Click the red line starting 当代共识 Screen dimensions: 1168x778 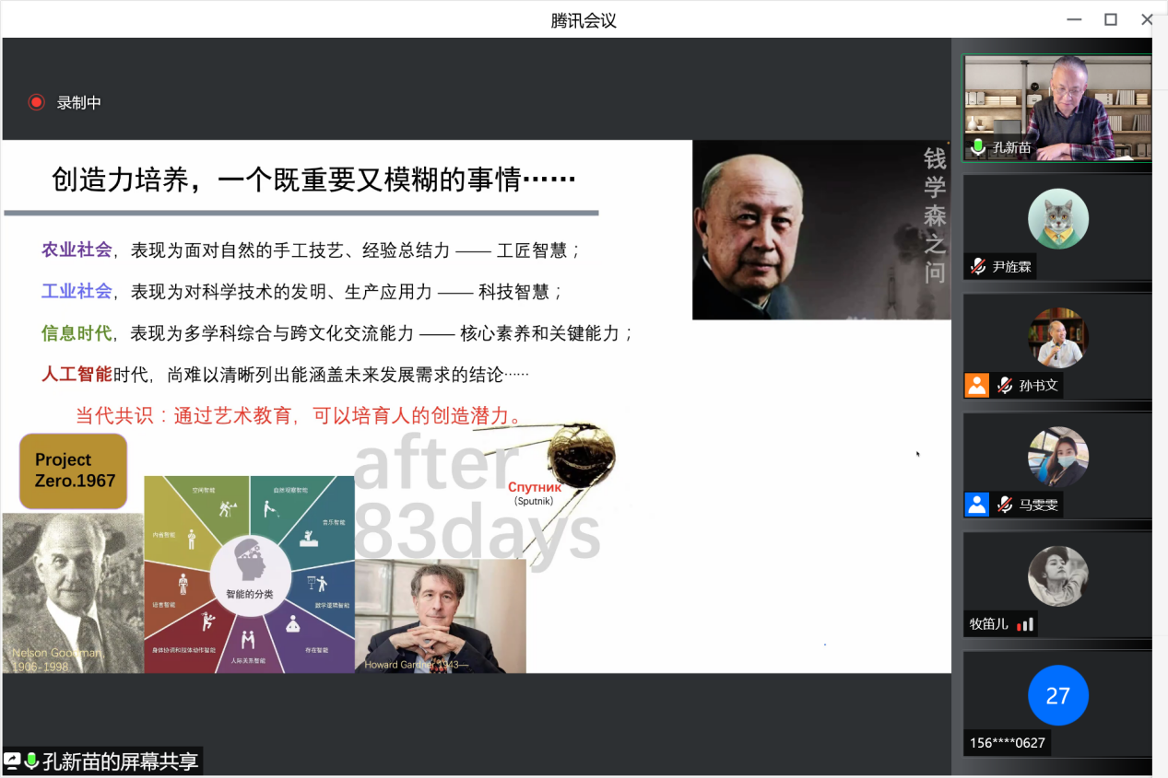pos(300,416)
